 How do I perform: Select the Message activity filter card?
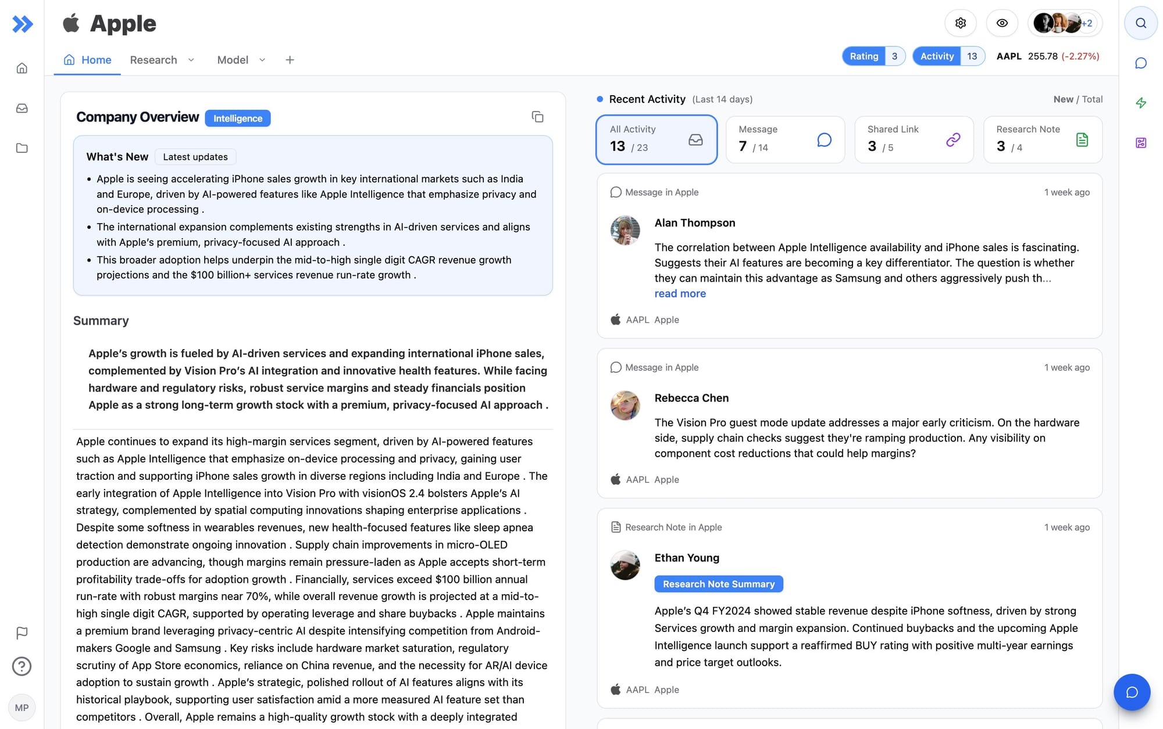coord(784,139)
